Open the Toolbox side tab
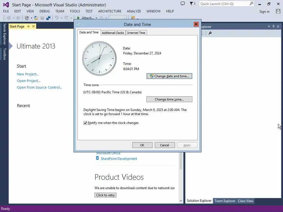The width and height of the screenshot is (283, 212). coord(4,54)
